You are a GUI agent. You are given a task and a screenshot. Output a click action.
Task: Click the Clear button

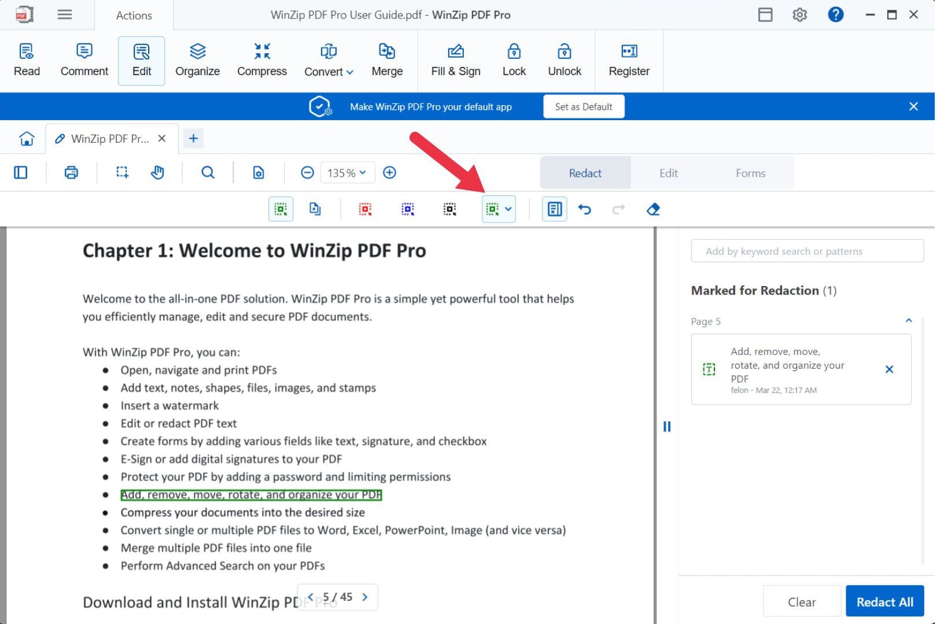(x=802, y=601)
